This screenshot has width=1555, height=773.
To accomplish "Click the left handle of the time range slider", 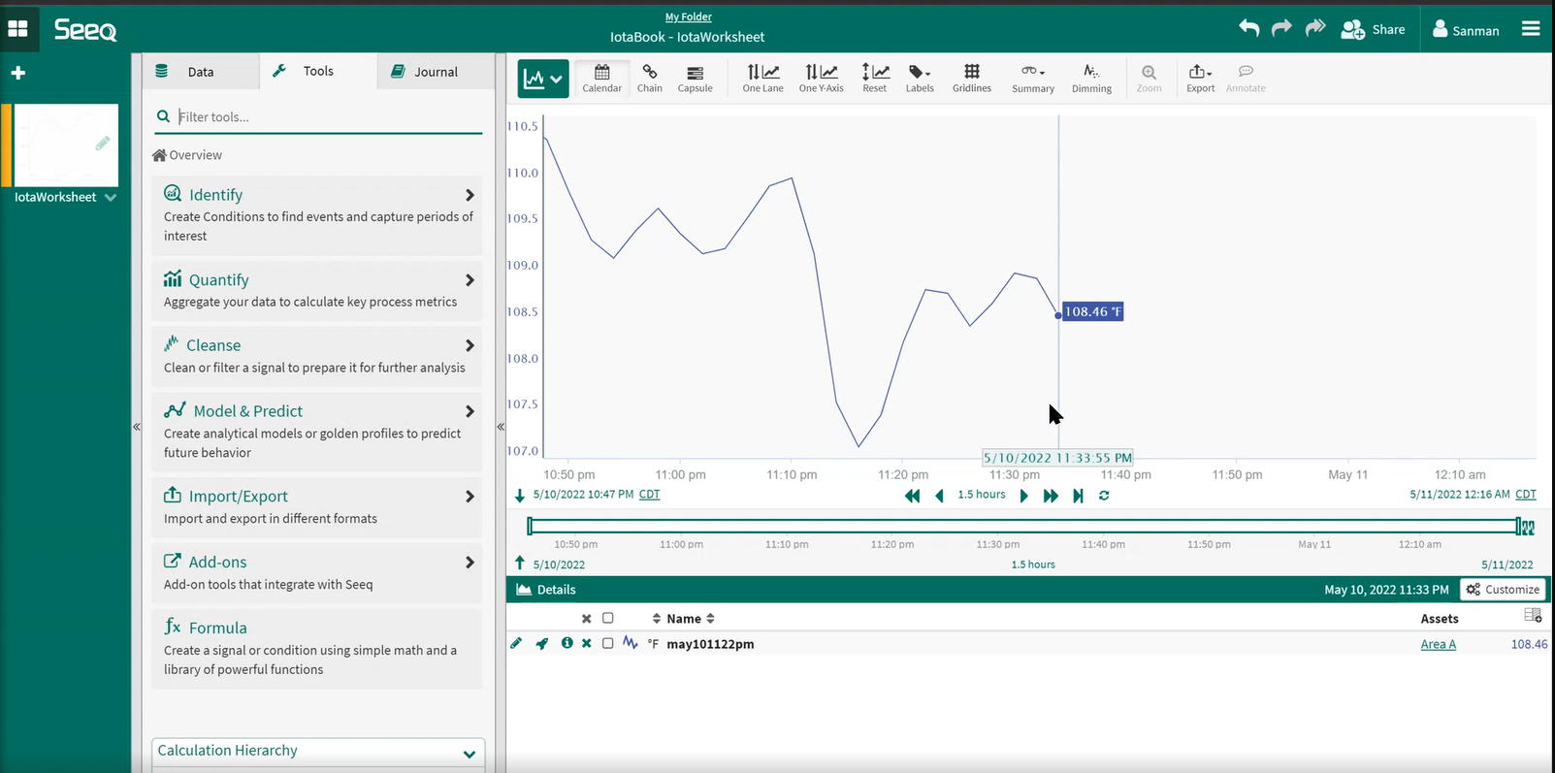I will click(x=530, y=527).
